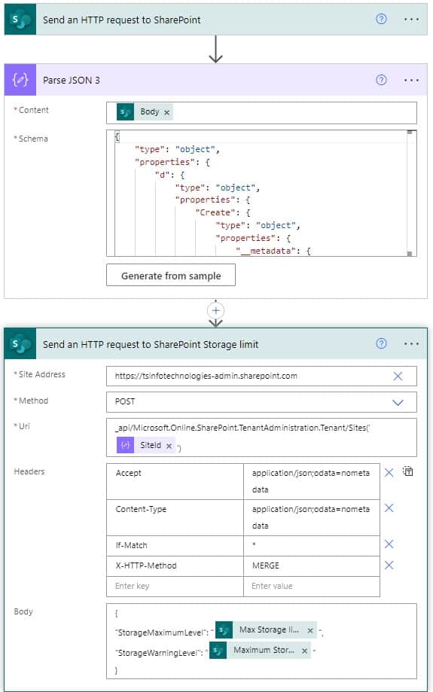
Task: Click the Max Storage li... token
Action: 266,630
